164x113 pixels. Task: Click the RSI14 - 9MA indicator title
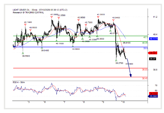coord(19,82)
